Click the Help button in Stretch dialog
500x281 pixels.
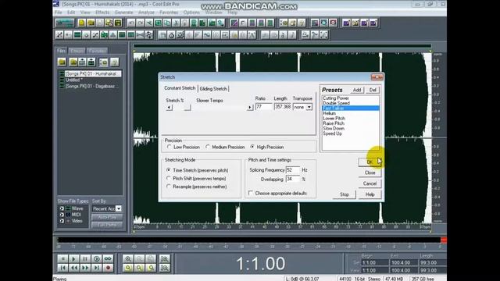[x=370, y=194]
